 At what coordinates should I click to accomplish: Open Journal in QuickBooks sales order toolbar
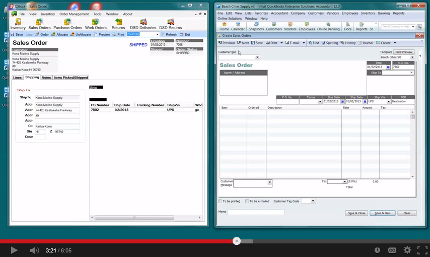point(366,43)
